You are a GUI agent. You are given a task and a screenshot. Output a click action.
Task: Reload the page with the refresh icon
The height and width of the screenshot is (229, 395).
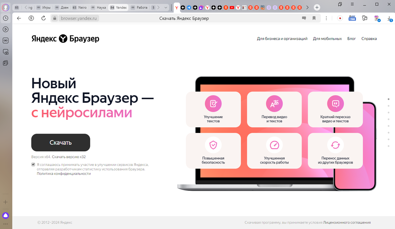(43, 18)
